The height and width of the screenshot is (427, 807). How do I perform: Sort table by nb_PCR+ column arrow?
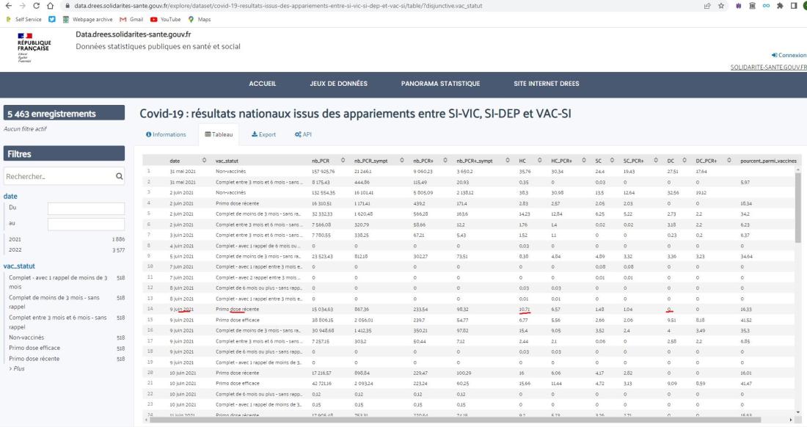445,161
